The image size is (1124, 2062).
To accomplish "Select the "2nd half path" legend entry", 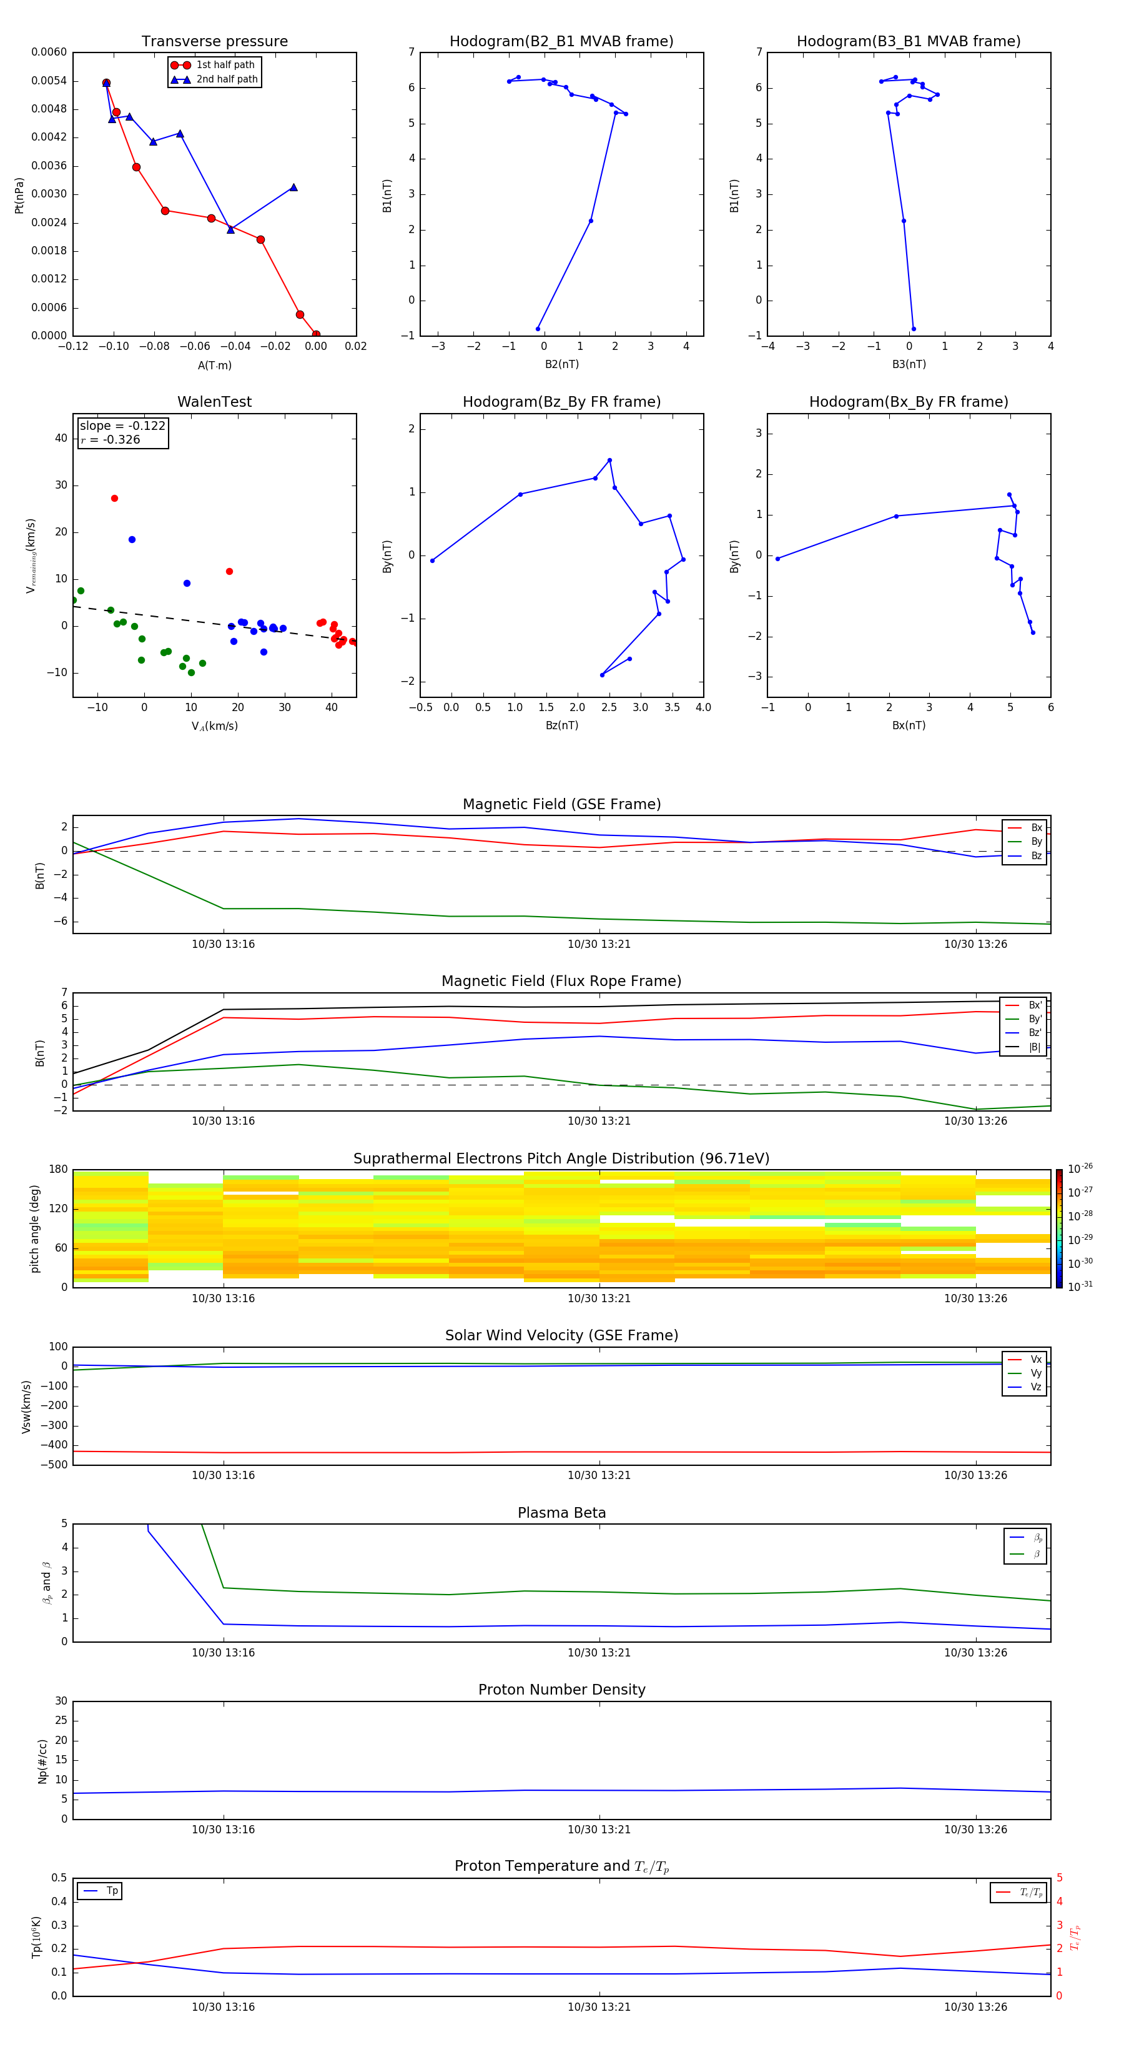I will [x=214, y=79].
